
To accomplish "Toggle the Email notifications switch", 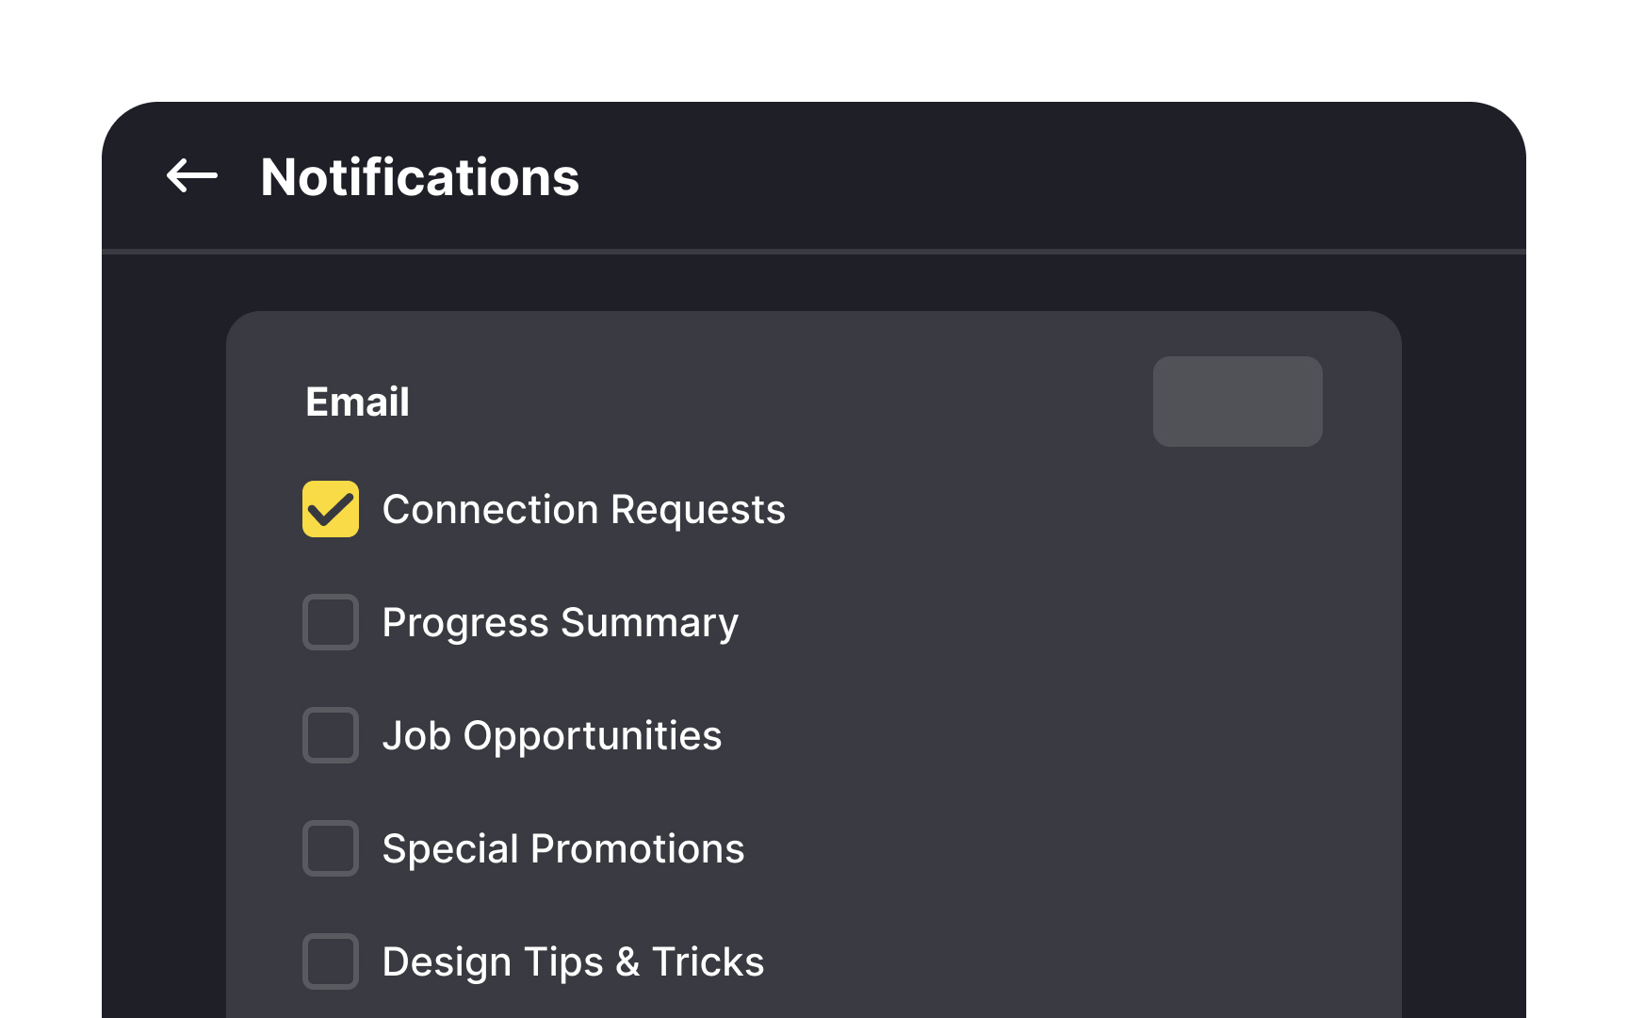I will (x=1237, y=402).
